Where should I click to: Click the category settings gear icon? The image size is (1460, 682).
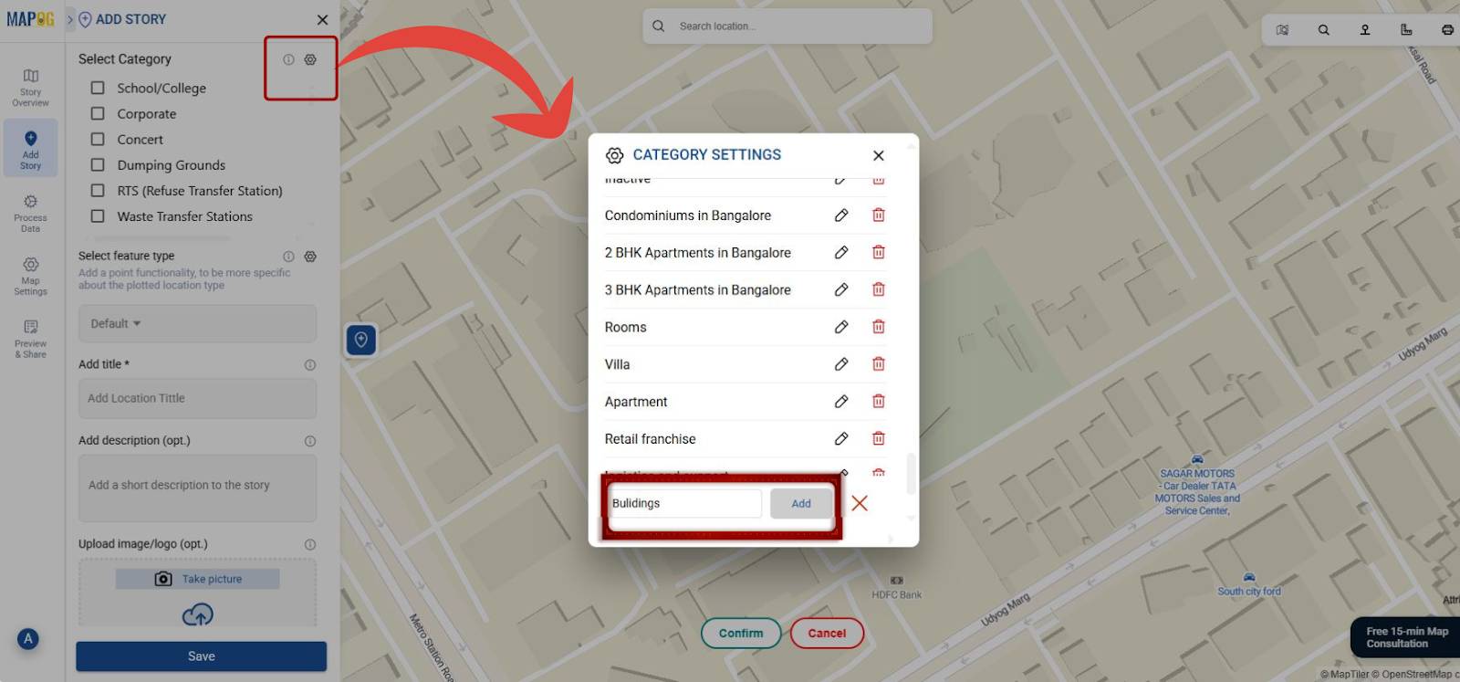coord(310,59)
